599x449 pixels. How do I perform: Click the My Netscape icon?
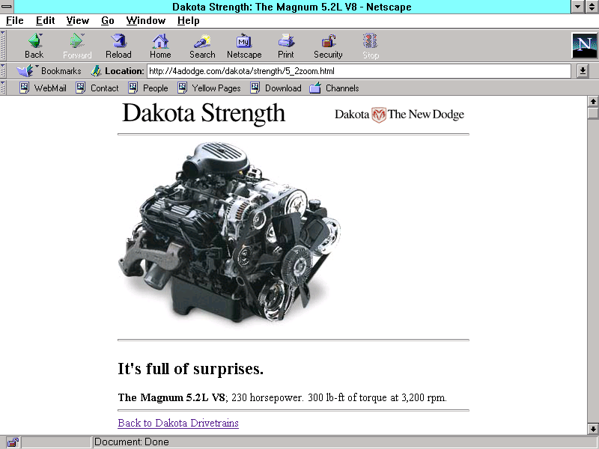244,46
